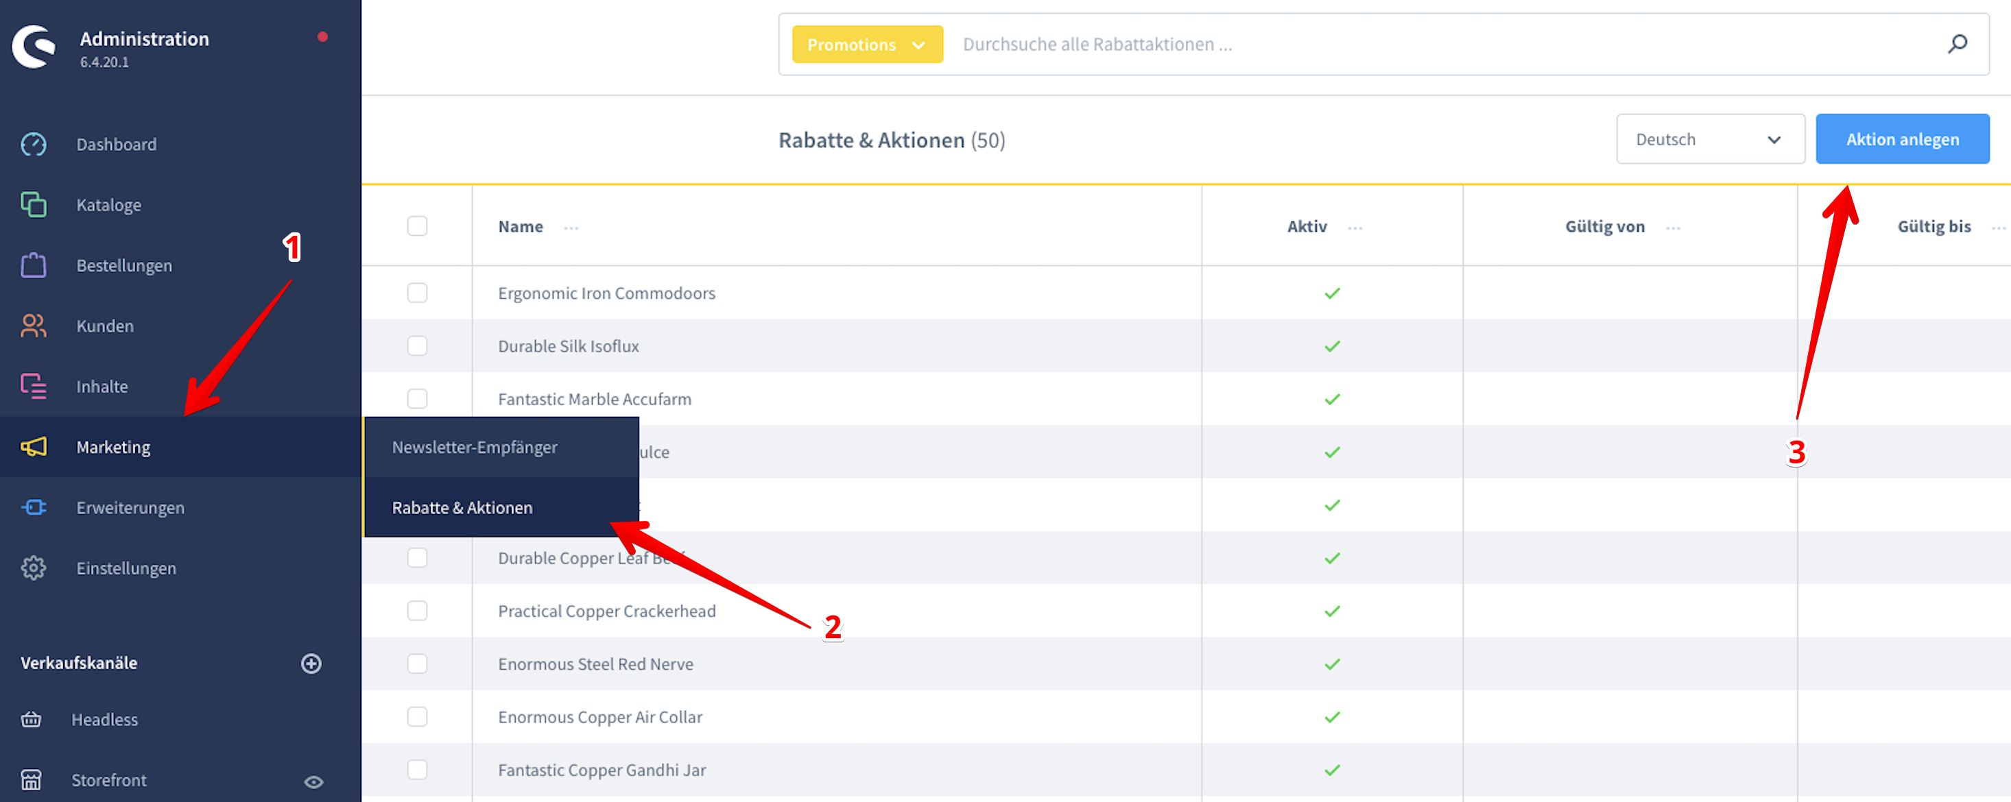Click the Aktion anlegen button

click(1902, 139)
